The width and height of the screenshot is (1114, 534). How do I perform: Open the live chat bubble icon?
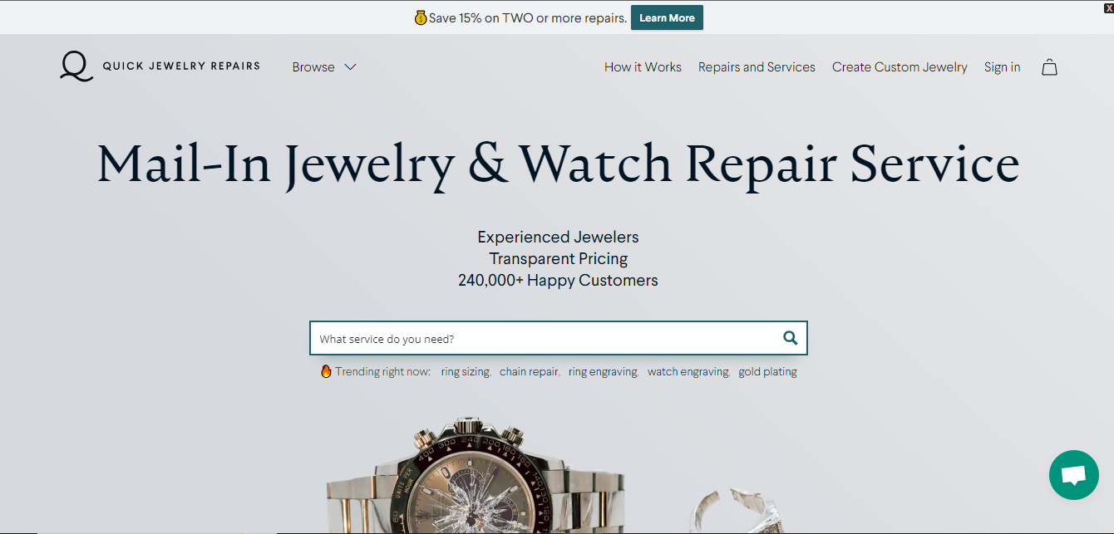pos(1074,475)
